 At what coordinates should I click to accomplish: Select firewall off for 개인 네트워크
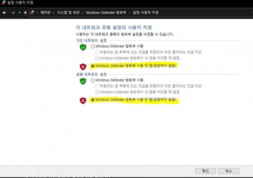click(x=93, y=66)
